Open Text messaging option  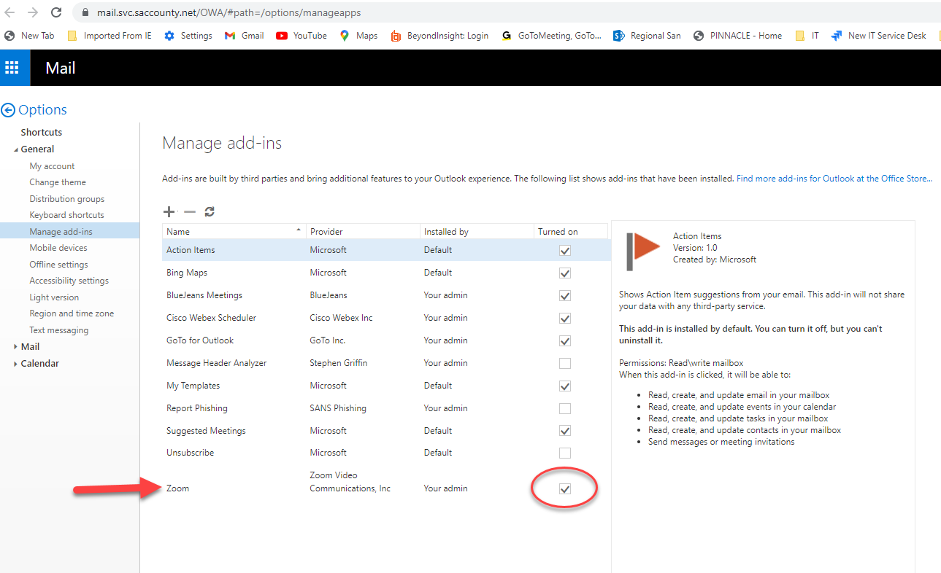(x=59, y=330)
